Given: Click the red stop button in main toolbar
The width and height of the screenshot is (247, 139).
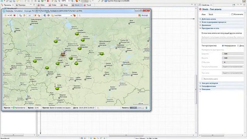Looking at the screenshot, I should tap(48, 1).
